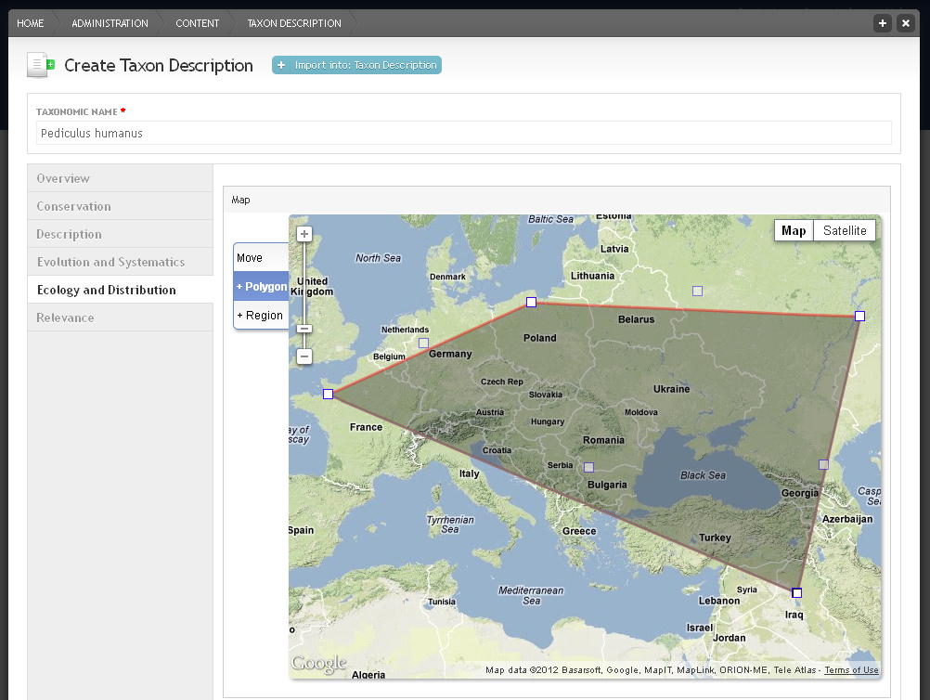Click the map zoom in plus button
This screenshot has height=700, width=930.
tap(304, 234)
